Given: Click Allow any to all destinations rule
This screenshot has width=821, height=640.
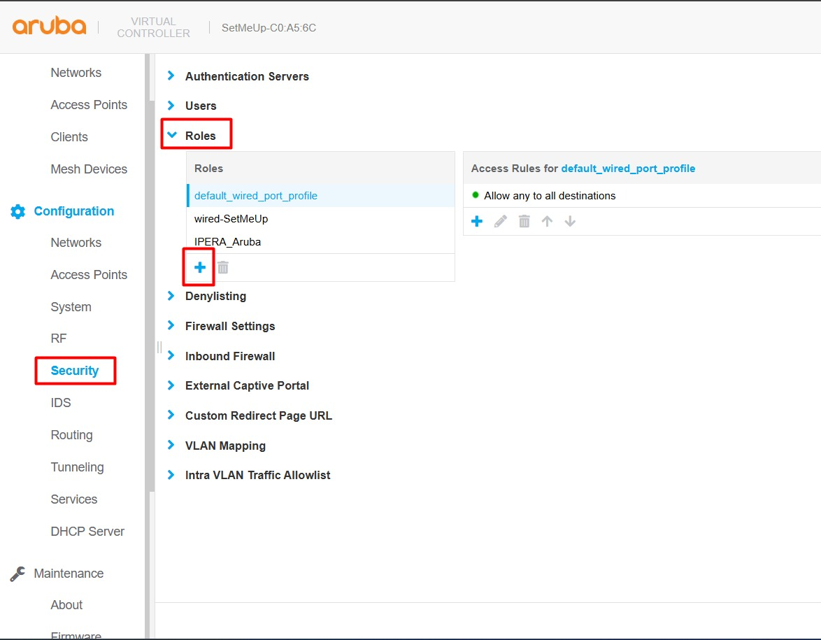Looking at the screenshot, I should tap(550, 196).
